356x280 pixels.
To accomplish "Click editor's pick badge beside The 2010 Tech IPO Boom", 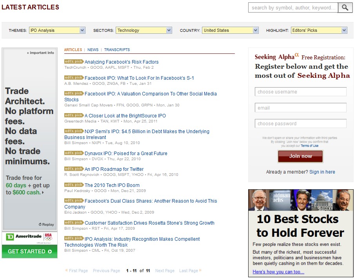I will [x=74, y=185].
